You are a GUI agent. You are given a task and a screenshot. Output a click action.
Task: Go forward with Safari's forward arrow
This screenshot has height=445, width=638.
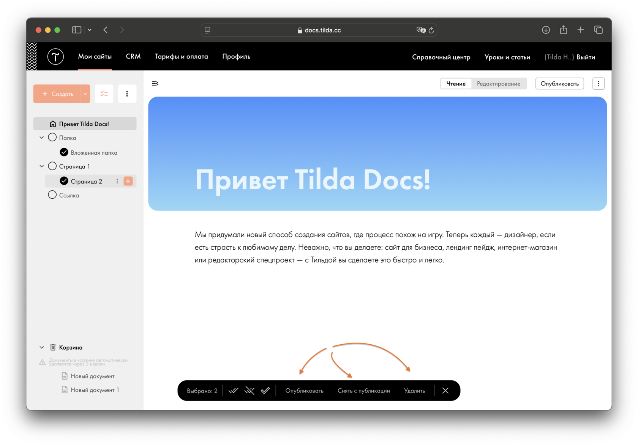[122, 30]
